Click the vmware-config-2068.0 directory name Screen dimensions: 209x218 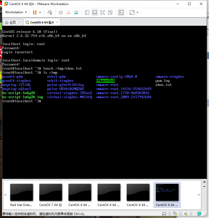pyautogui.click(x=117, y=76)
